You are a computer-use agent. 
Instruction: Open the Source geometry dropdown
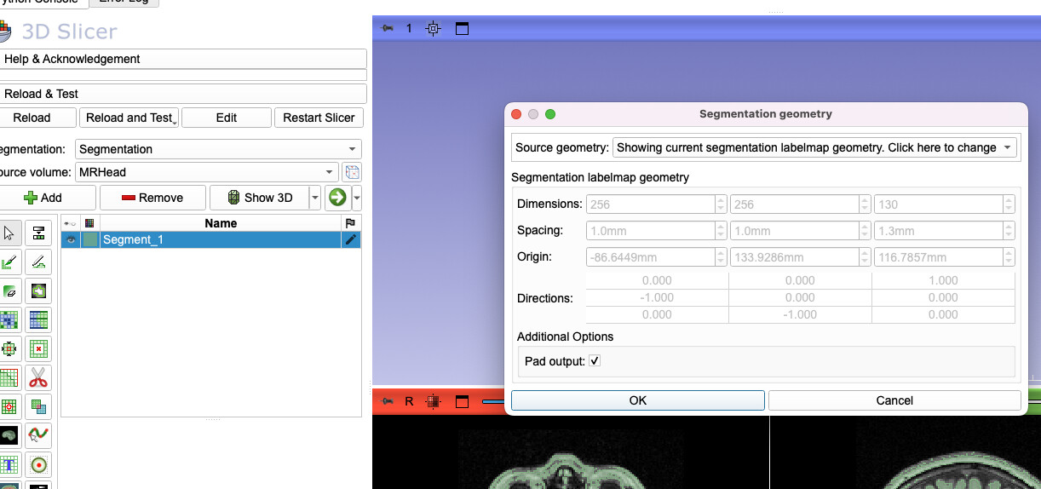pyautogui.click(x=814, y=147)
